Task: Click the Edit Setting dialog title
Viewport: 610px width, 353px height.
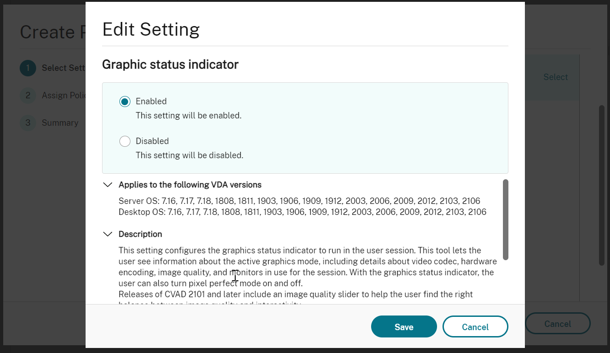Action: 151,29
